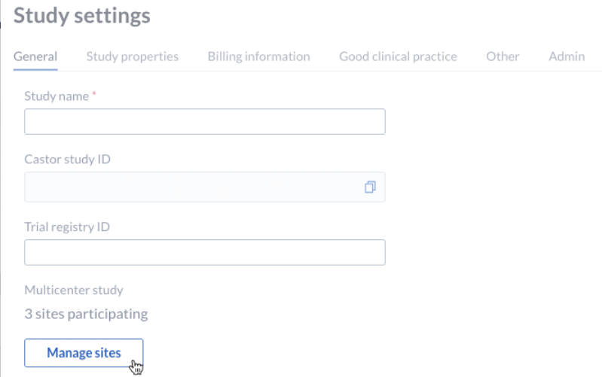The width and height of the screenshot is (602, 377).
Task: Click the Trial registry ID label
Action: tap(67, 227)
